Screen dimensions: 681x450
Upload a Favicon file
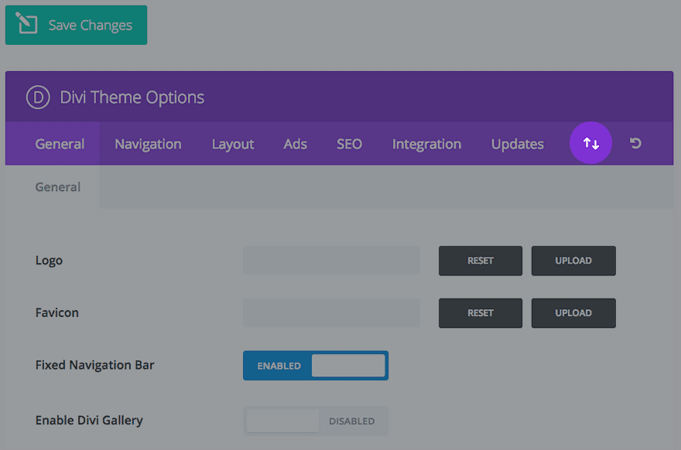pyautogui.click(x=573, y=313)
